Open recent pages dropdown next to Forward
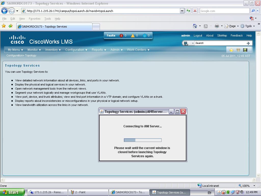Screen dimensions: 261x196 [x=17, y=11]
